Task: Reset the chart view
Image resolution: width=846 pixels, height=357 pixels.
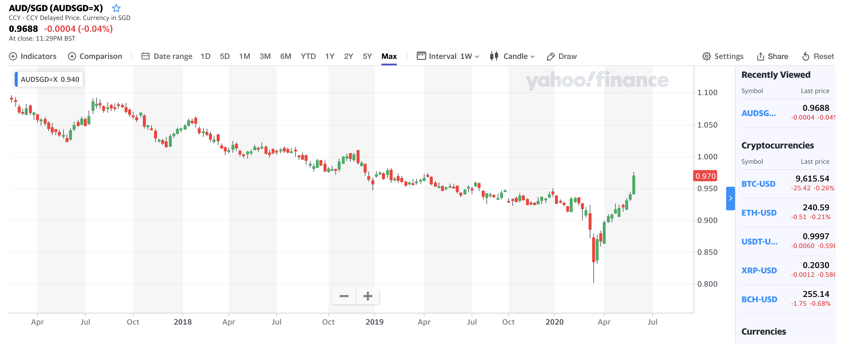Action: (x=818, y=56)
